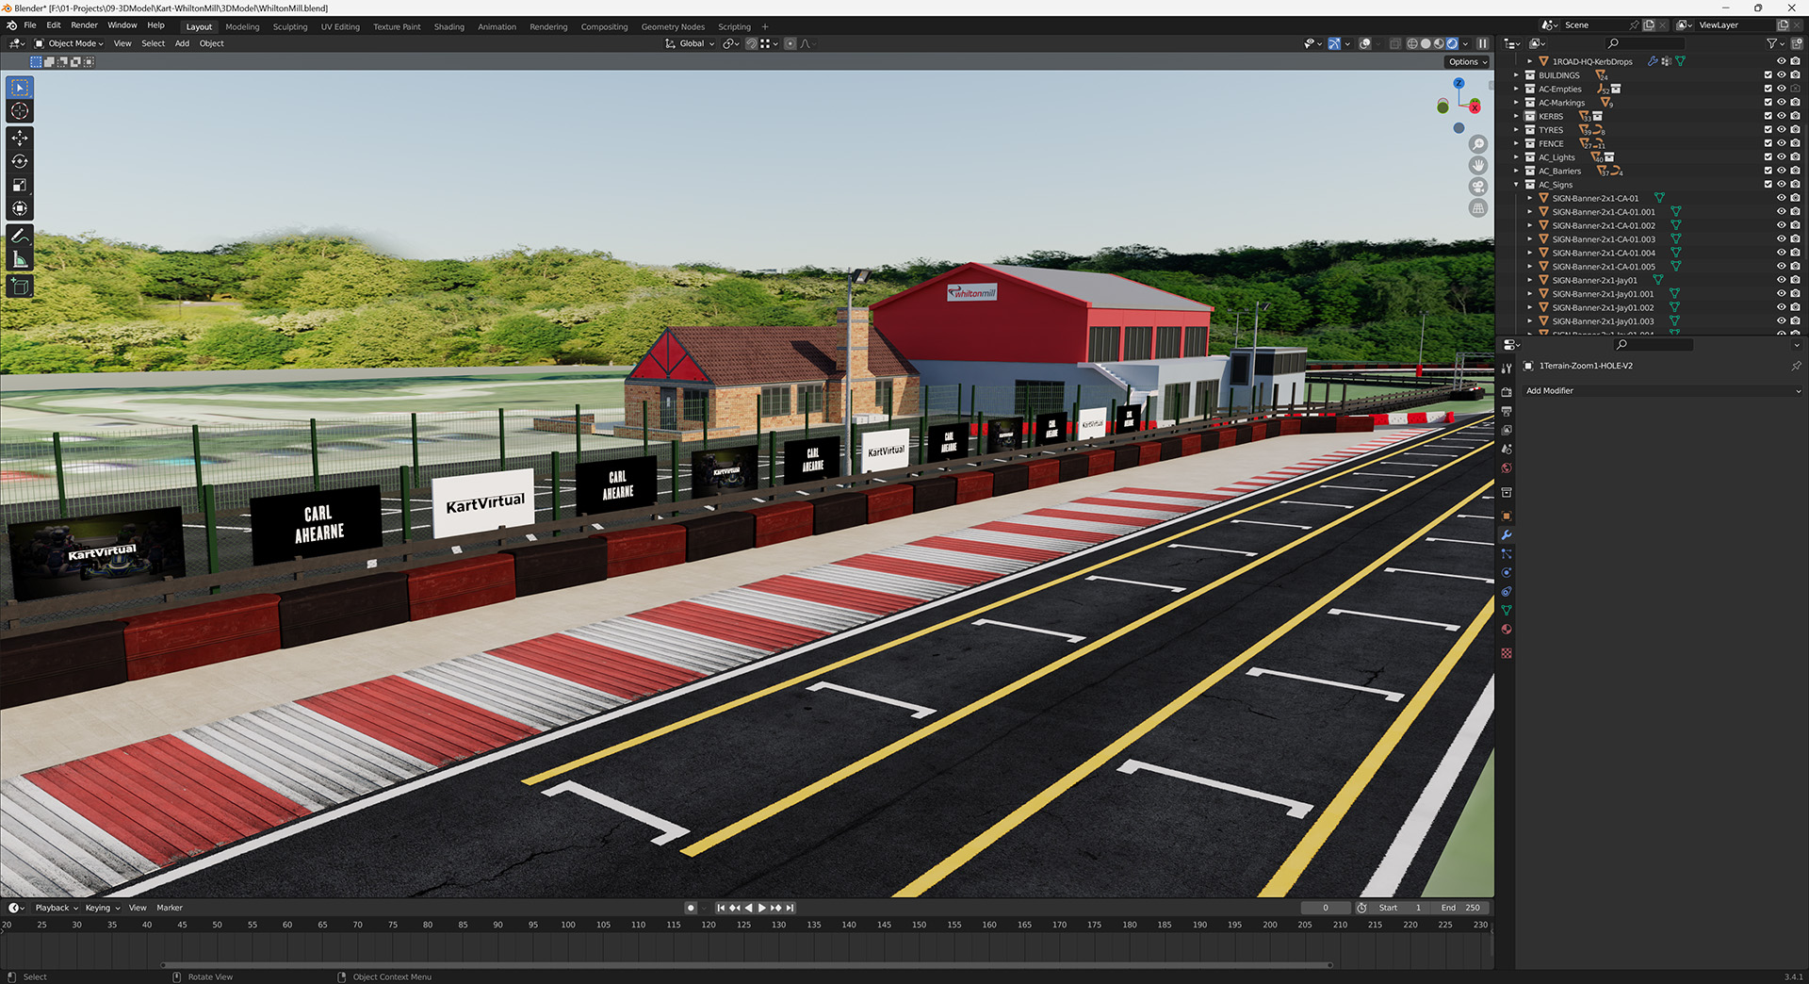Click the play animation button
1809x984 pixels.
[x=762, y=908]
